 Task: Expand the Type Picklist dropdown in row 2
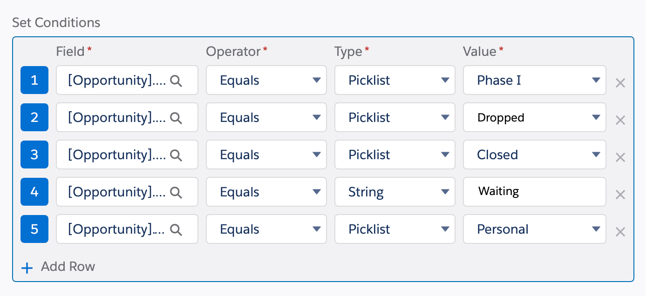tap(395, 117)
